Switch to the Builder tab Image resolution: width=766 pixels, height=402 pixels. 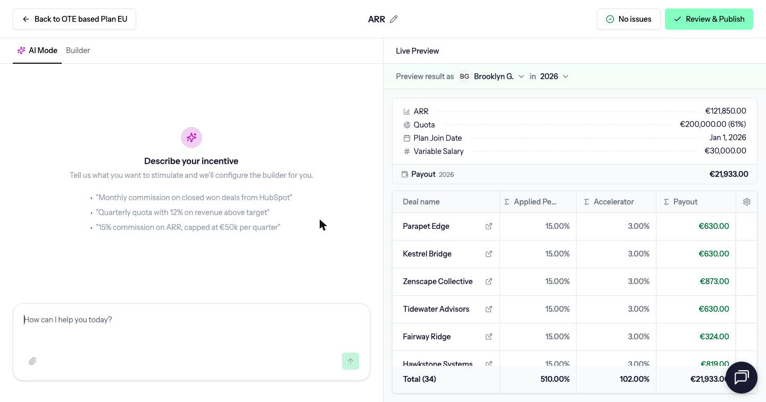pyautogui.click(x=78, y=50)
